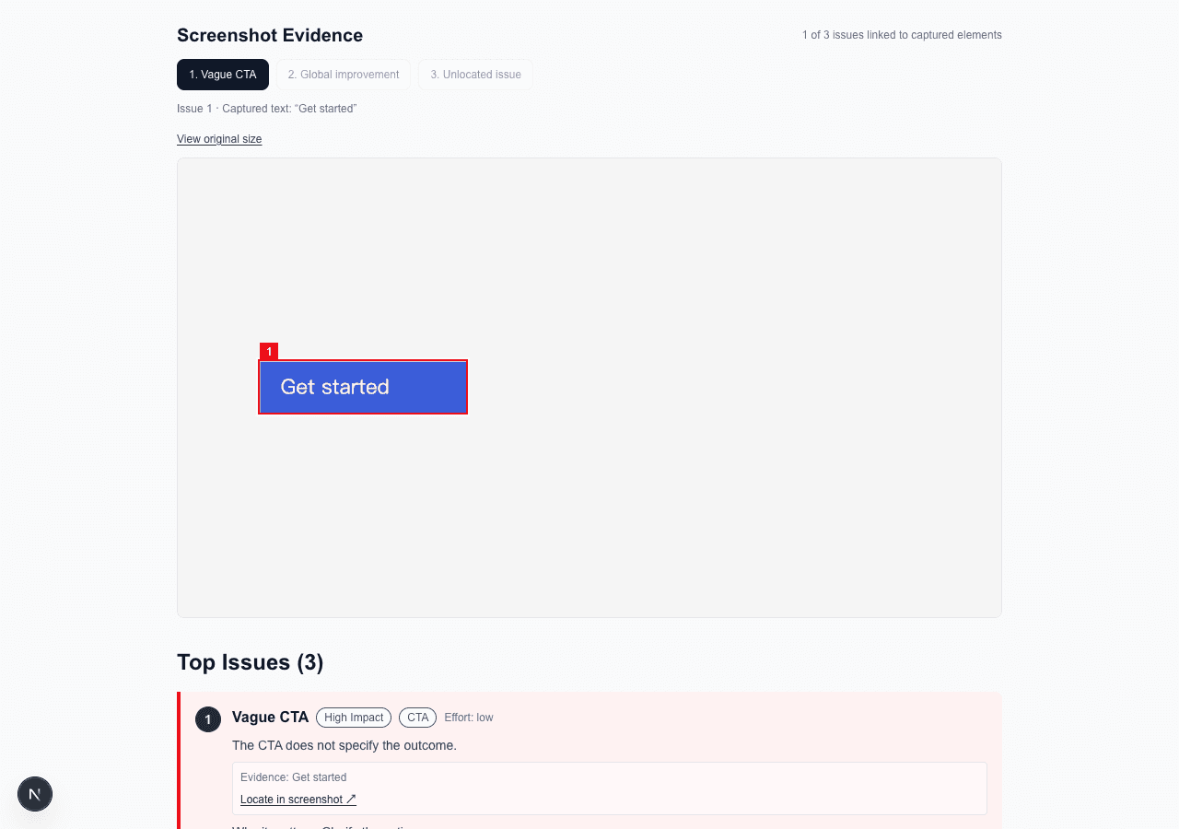Open the Next.js dev tools icon
The height and width of the screenshot is (829, 1179).
point(35,794)
